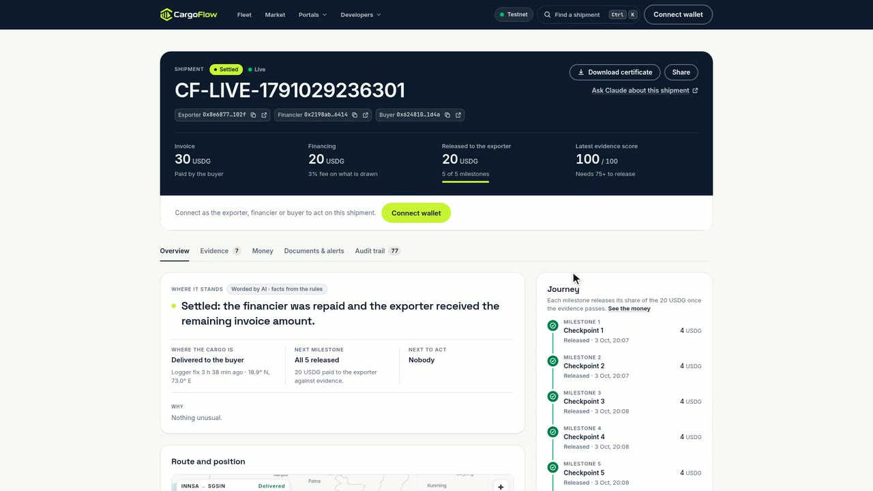This screenshot has width=873, height=491.
Task: Copy the Exporter address
Action: (253, 115)
